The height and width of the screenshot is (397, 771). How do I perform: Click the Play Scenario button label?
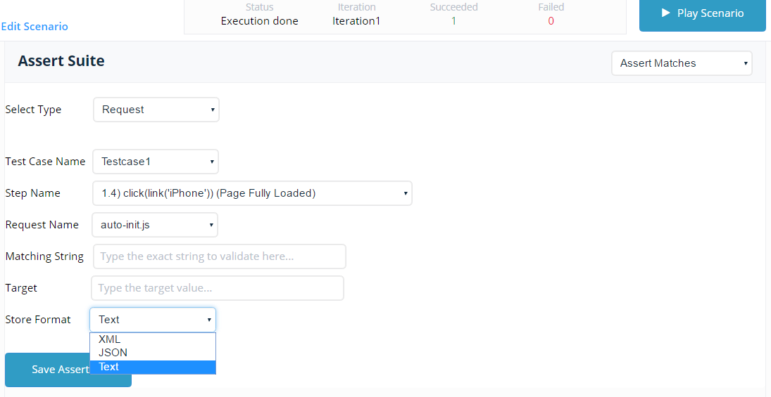point(710,13)
